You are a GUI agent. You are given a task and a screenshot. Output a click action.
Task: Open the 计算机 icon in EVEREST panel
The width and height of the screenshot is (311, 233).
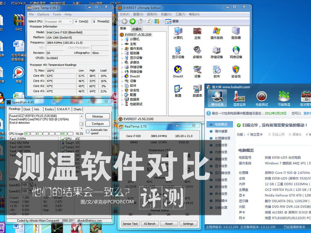(x=178, y=33)
